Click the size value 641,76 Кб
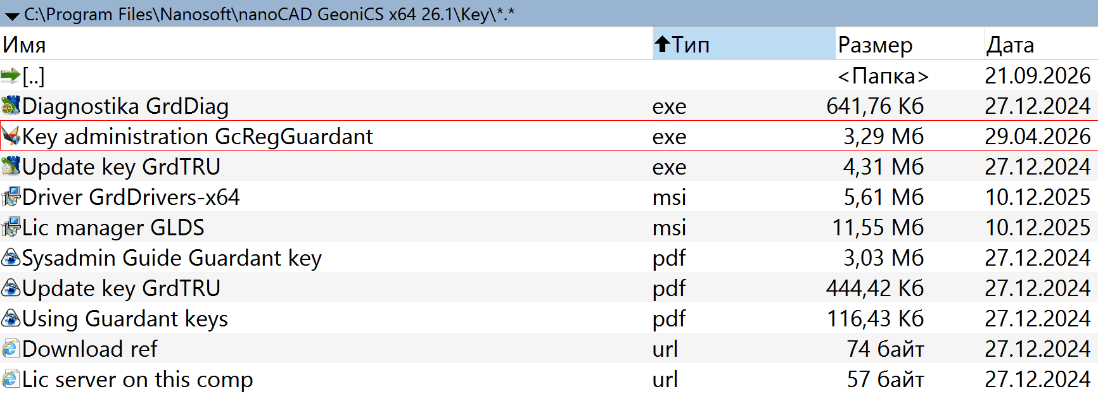The width and height of the screenshot is (1098, 408). point(875,106)
